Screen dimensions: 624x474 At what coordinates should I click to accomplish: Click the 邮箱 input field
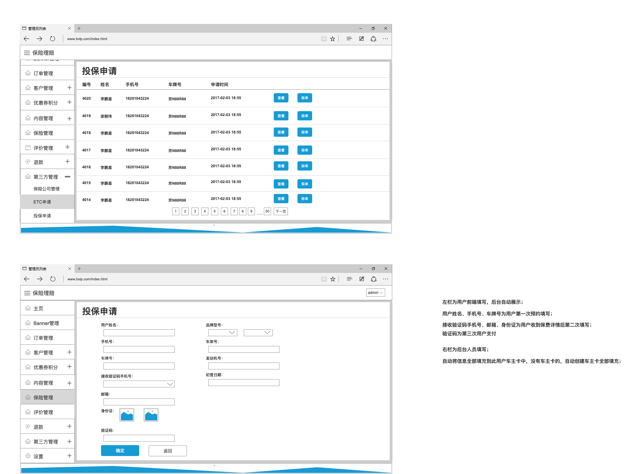(x=139, y=402)
